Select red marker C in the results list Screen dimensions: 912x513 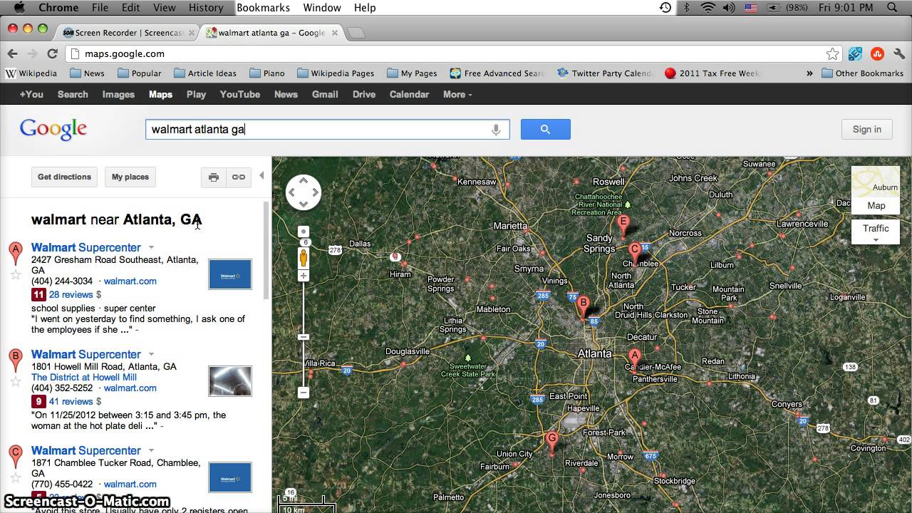pos(15,457)
